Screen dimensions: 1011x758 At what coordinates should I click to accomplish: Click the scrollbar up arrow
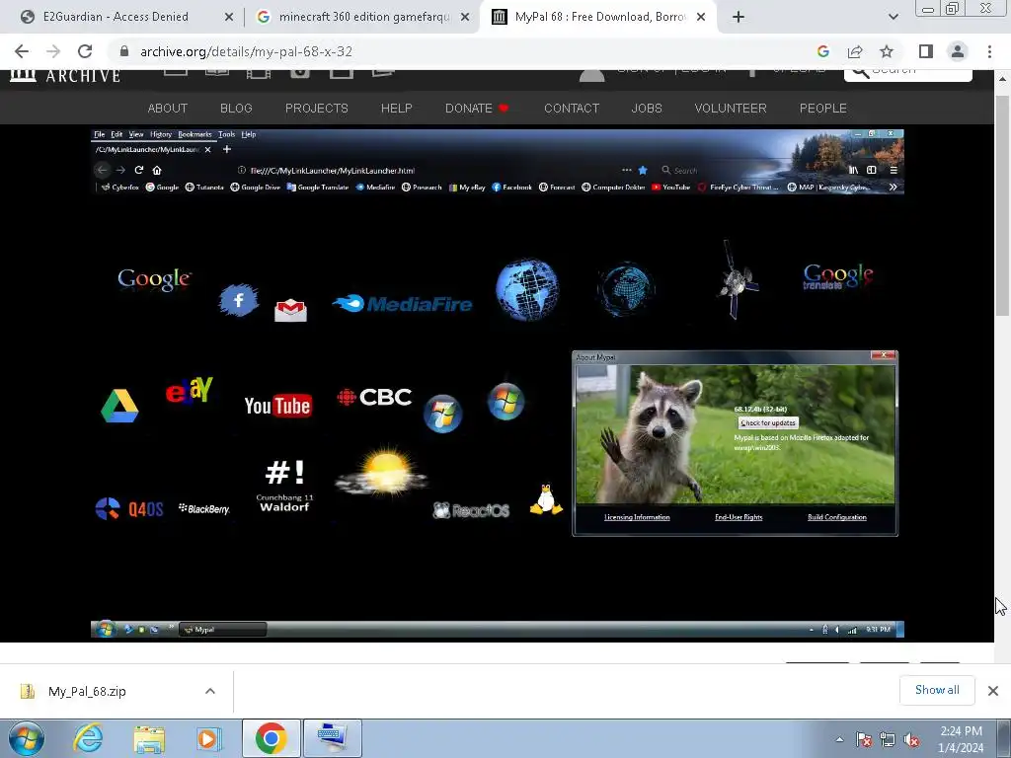click(1002, 79)
